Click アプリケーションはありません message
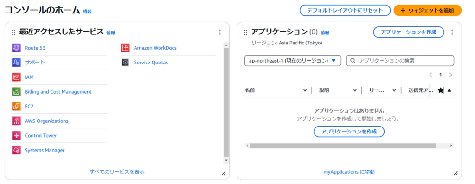 pos(349,111)
